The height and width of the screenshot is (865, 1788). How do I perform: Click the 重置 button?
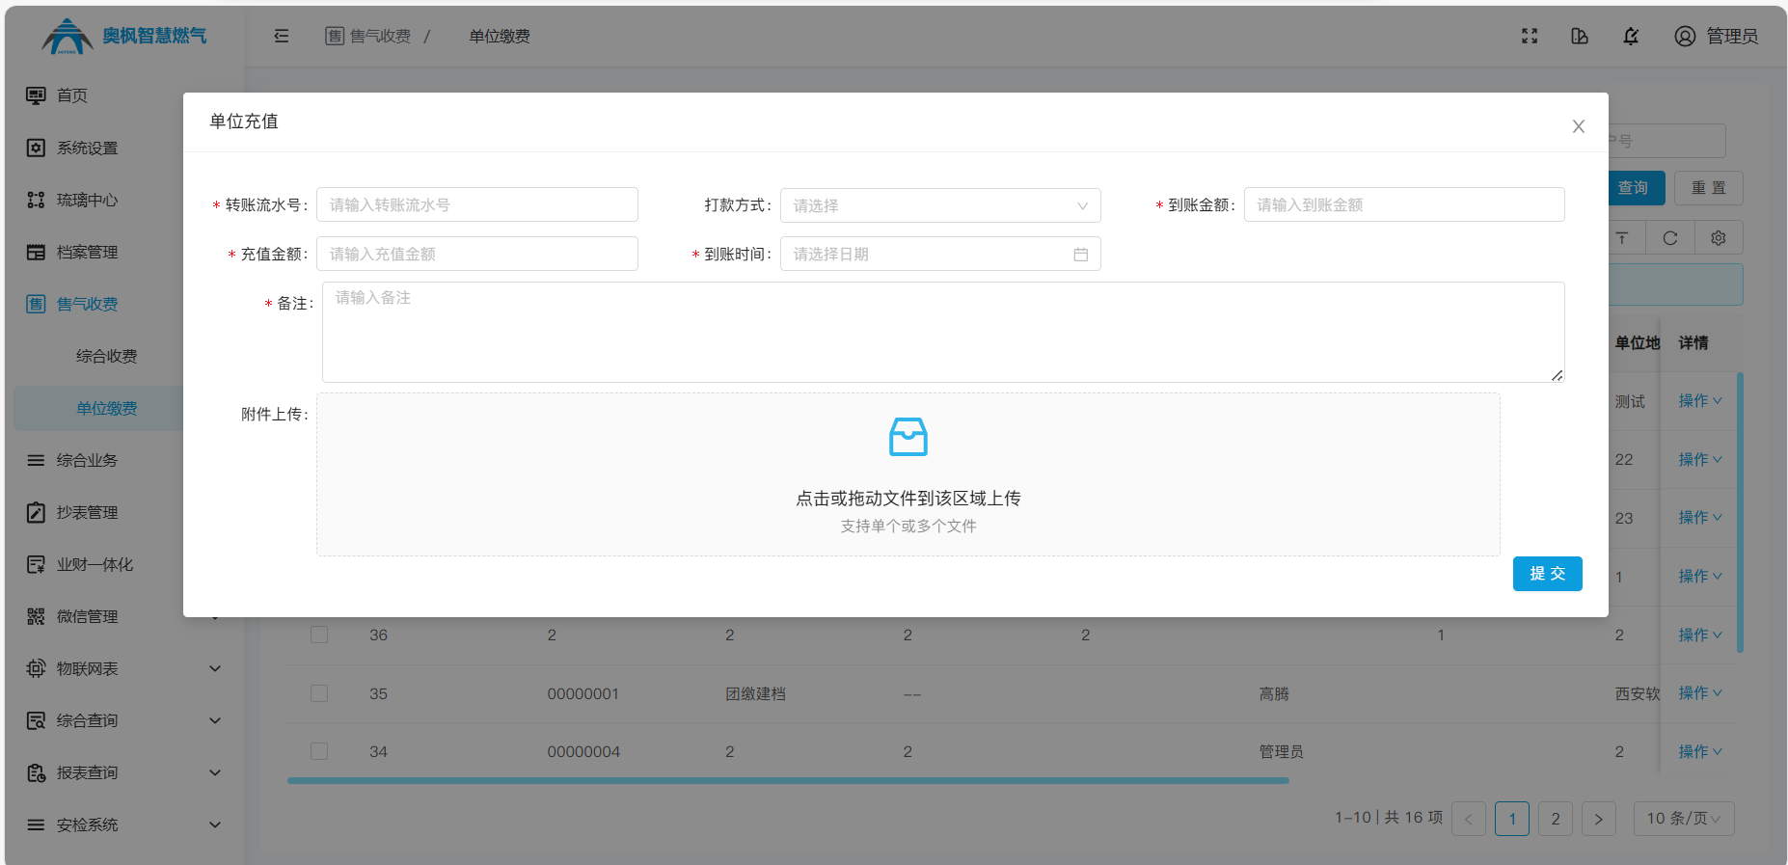pos(1708,188)
